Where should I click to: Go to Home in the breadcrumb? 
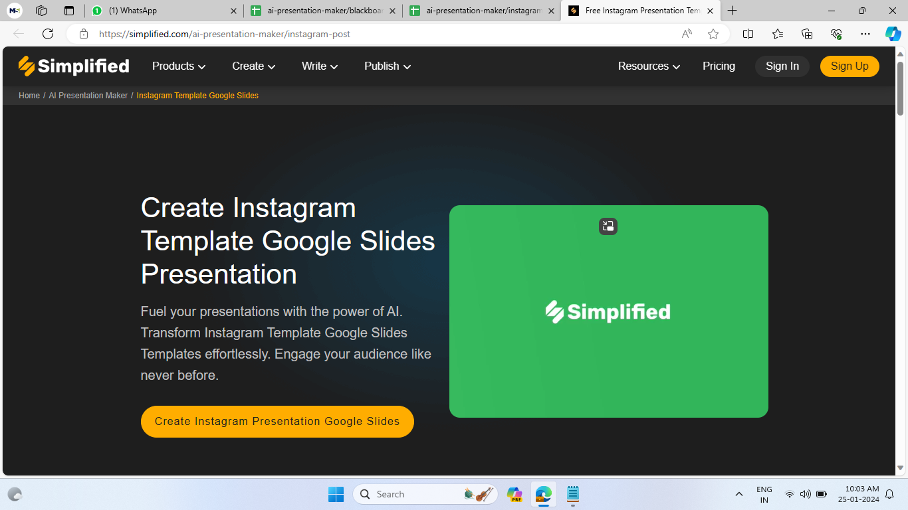pos(29,96)
